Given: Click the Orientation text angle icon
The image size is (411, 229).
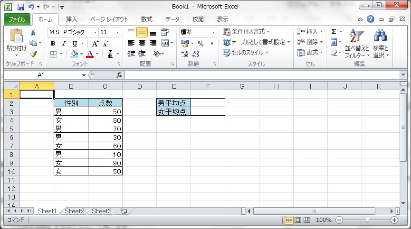Looking at the screenshot, I should (157, 54).
